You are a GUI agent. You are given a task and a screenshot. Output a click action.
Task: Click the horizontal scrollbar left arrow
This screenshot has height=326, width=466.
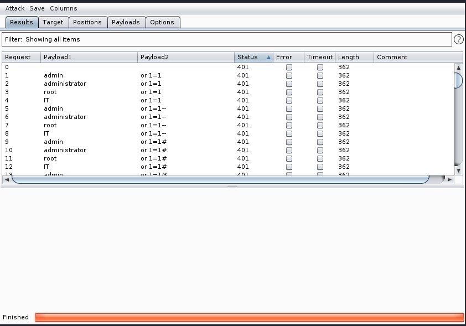7,179
